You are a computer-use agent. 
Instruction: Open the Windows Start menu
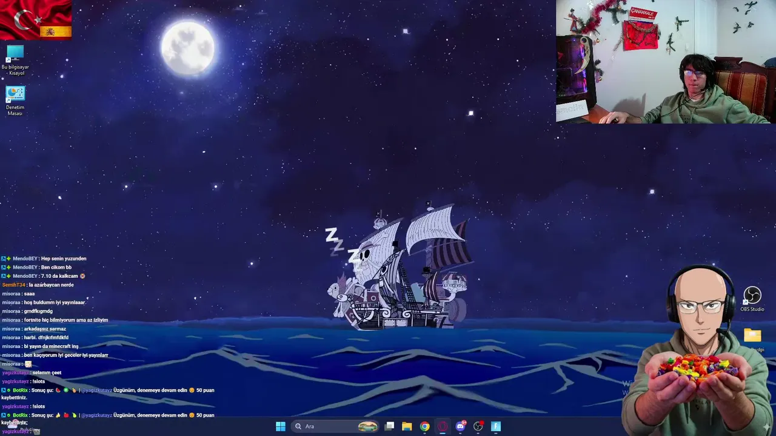click(x=281, y=426)
